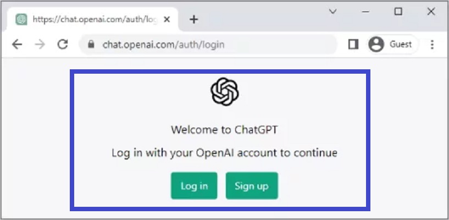Click the green Log in button

tap(194, 186)
